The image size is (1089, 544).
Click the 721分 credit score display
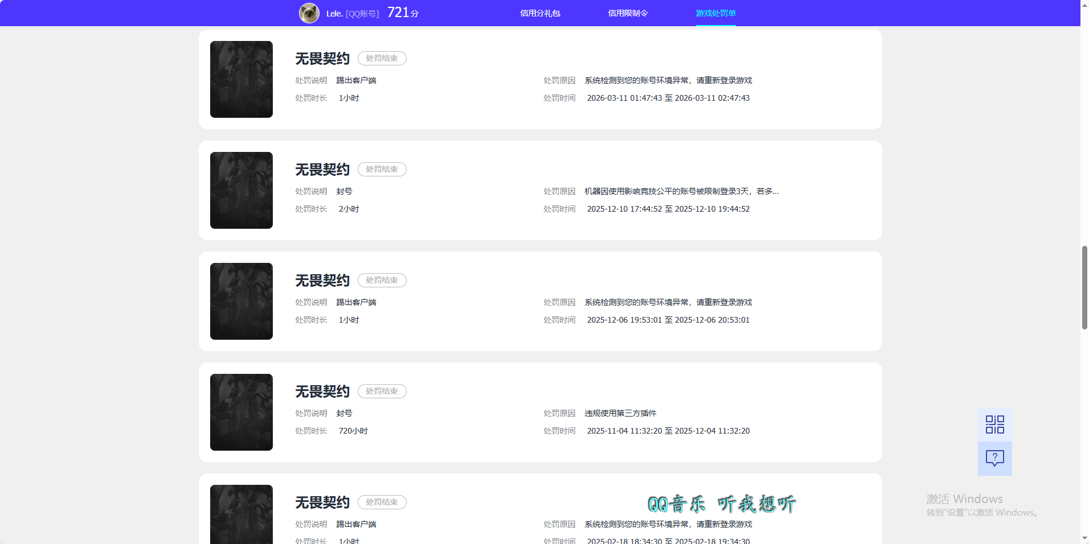pos(402,12)
